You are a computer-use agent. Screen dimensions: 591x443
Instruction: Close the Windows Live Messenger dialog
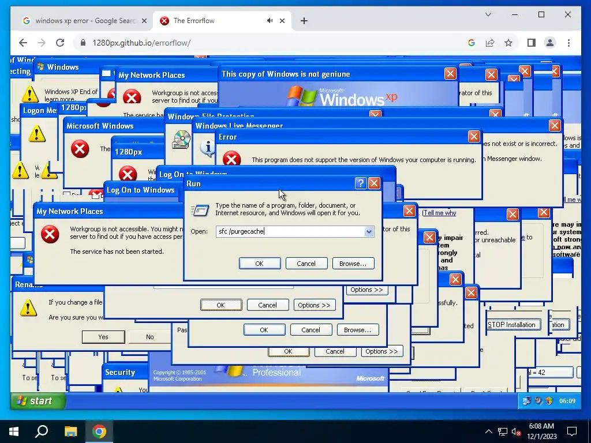[x=555, y=125]
